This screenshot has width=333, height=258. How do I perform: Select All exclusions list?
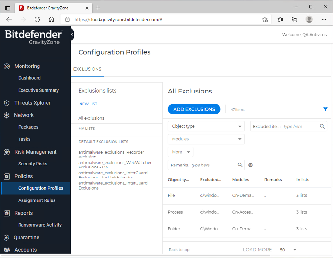[x=91, y=118]
